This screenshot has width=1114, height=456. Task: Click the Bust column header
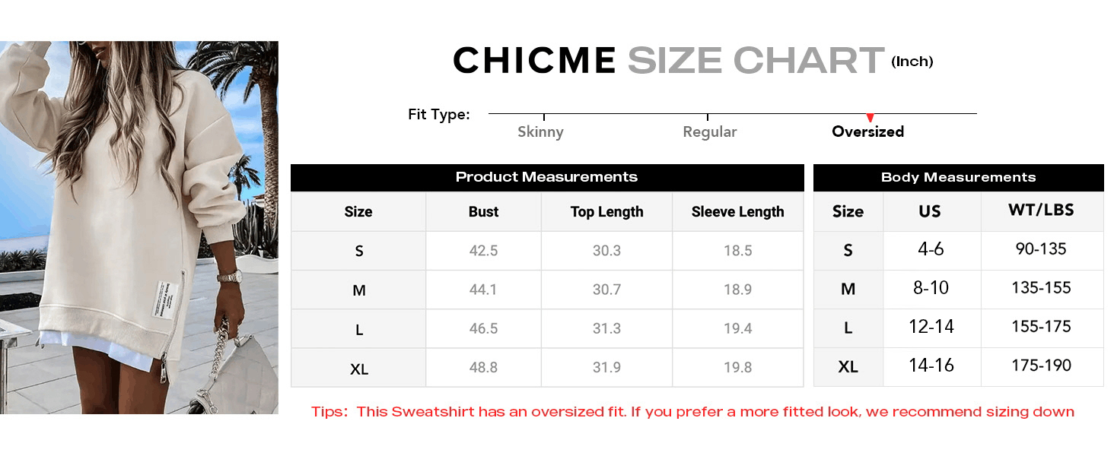[x=483, y=212]
